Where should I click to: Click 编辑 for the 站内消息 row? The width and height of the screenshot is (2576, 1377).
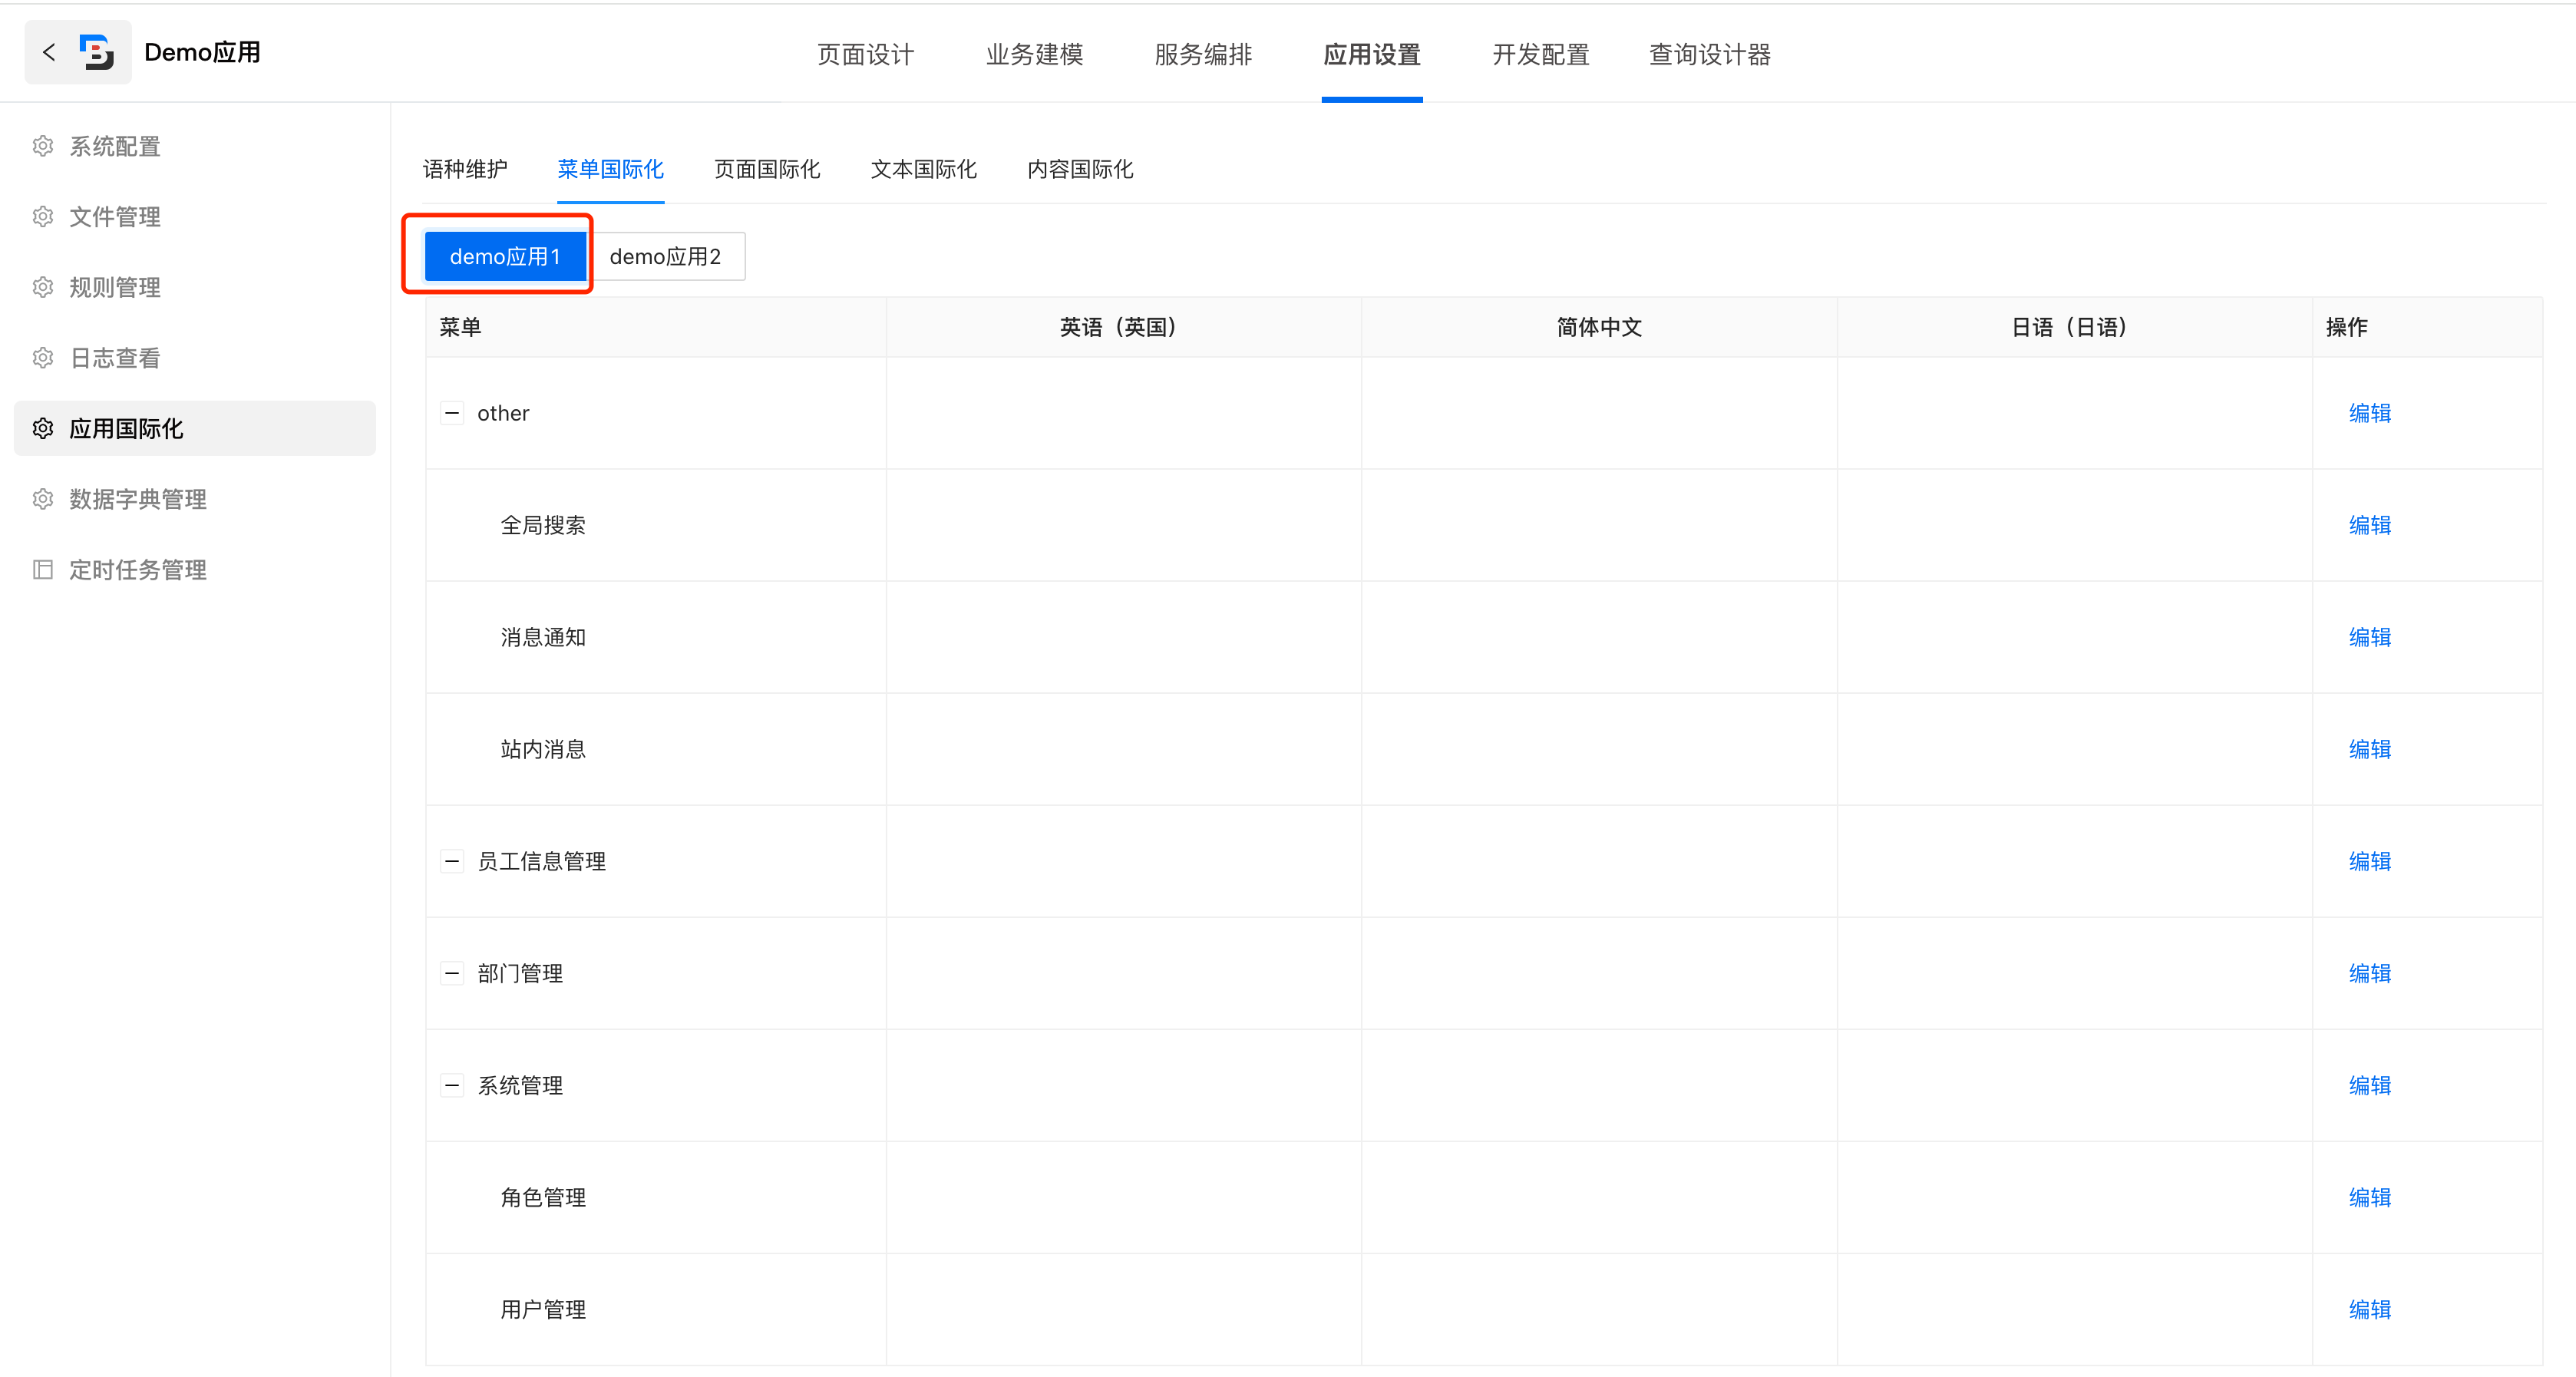[x=2370, y=749]
